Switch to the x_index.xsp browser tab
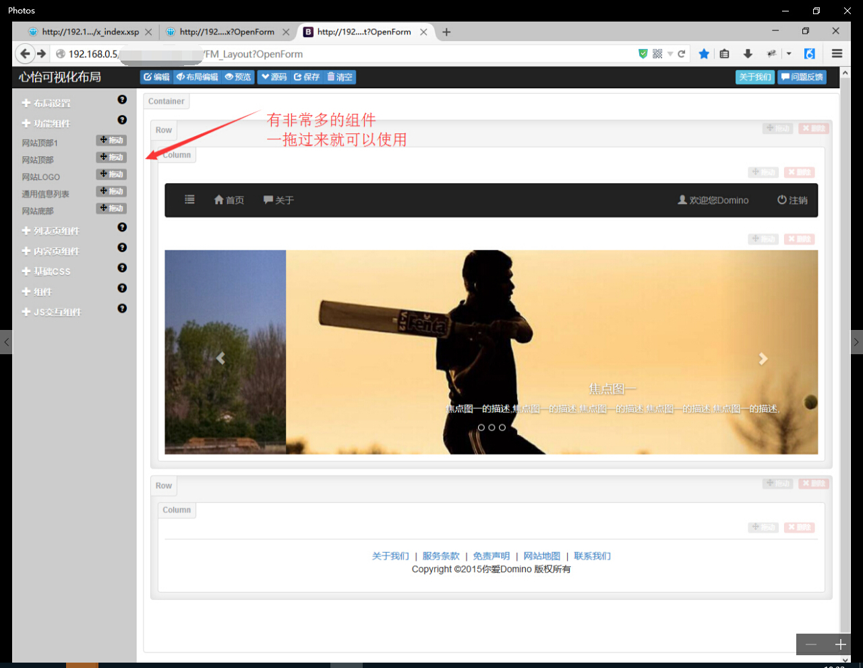The height and width of the screenshot is (668, 863). point(89,32)
